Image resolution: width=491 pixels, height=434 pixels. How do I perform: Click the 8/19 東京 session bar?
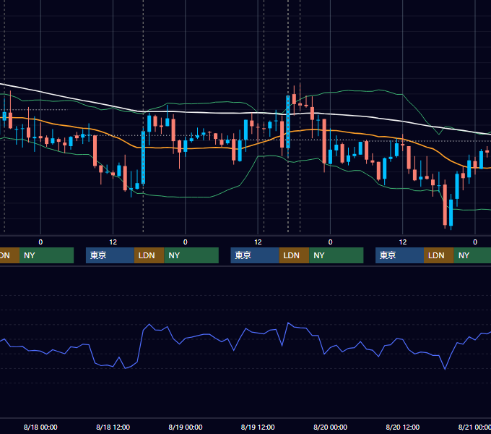coord(255,255)
